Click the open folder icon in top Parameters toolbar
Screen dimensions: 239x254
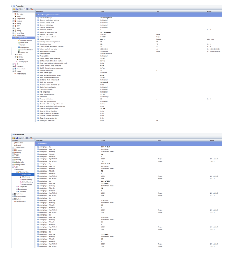pyautogui.click(x=14, y=9)
